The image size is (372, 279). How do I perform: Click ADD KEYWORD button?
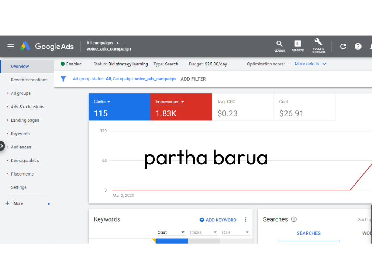[218, 220]
